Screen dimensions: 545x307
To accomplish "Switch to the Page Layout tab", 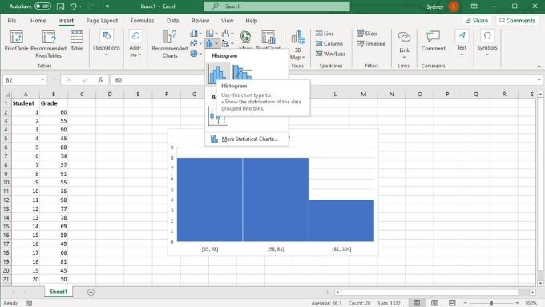I will pos(102,21).
